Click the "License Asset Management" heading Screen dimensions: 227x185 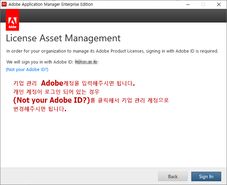pyautogui.click(x=63, y=38)
